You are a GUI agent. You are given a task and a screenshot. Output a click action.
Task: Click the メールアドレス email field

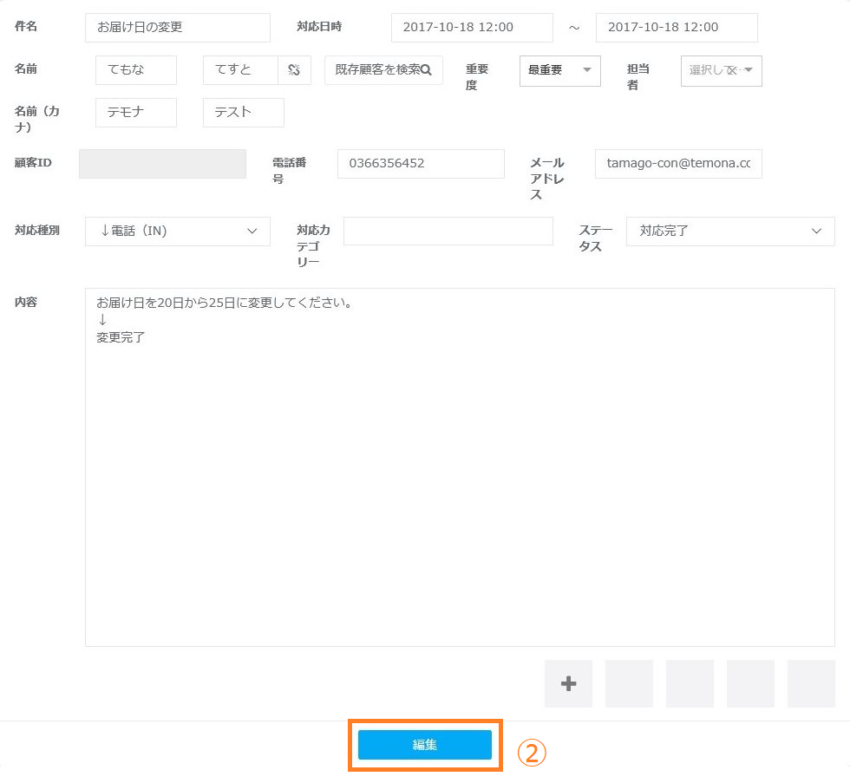677,163
